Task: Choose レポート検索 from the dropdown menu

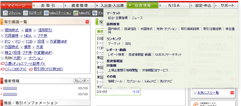Action: (116, 54)
